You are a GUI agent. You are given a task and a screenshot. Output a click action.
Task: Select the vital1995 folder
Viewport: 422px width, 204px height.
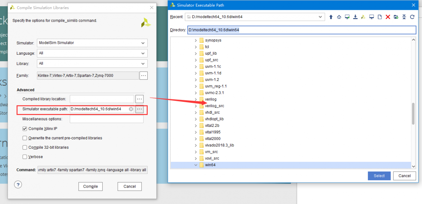click(x=213, y=132)
